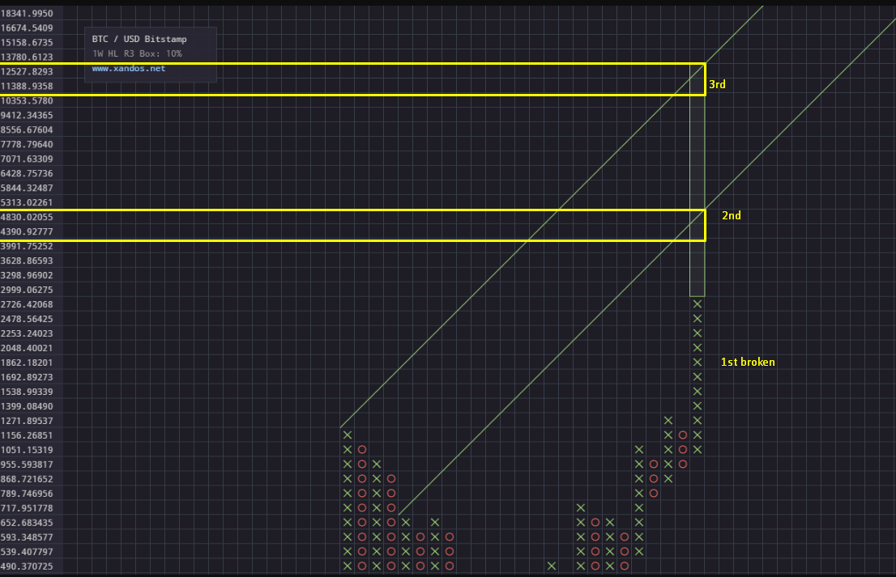
Task: Click the 18341.9950 price label
Action: 27,13
